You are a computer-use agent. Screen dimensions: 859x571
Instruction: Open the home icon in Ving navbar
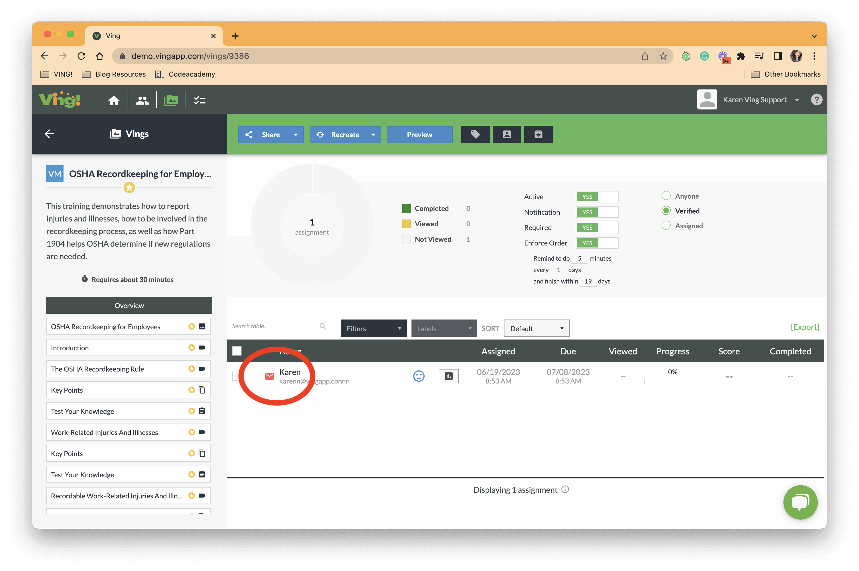pos(114,100)
